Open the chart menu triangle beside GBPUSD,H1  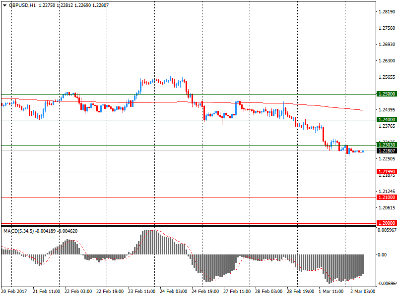pos(5,5)
